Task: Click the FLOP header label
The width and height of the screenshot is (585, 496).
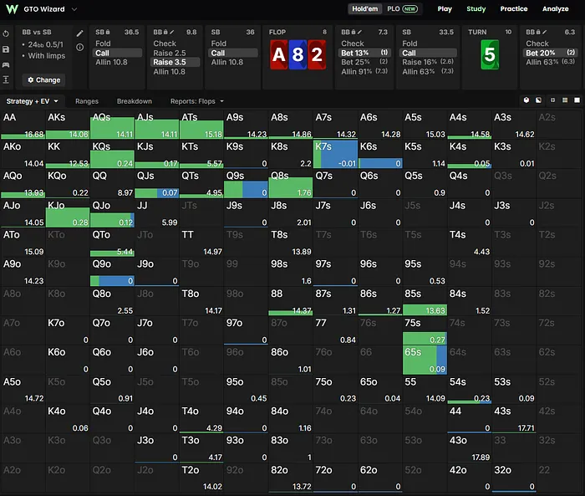Action: click(x=277, y=32)
